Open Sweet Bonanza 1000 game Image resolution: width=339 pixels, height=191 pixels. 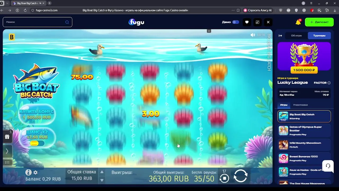pyautogui.click(x=304, y=158)
